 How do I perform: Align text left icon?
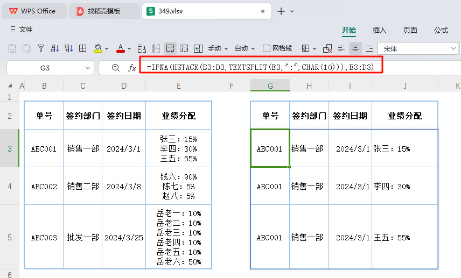[341, 48]
